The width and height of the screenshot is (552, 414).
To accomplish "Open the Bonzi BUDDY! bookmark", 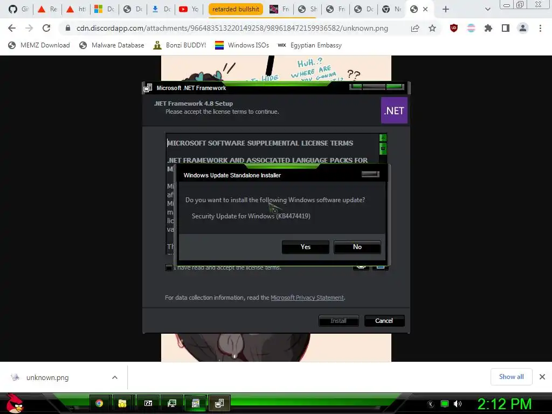I will (x=180, y=45).
